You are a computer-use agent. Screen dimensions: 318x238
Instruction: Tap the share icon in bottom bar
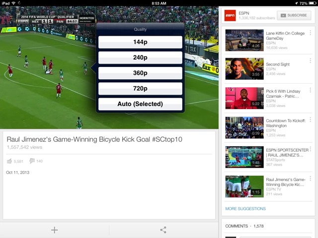(x=163, y=230)
